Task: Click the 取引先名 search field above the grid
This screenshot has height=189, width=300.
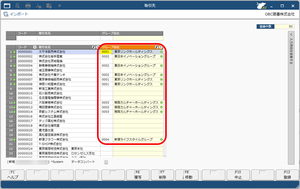Action: [x=69, y=38]
